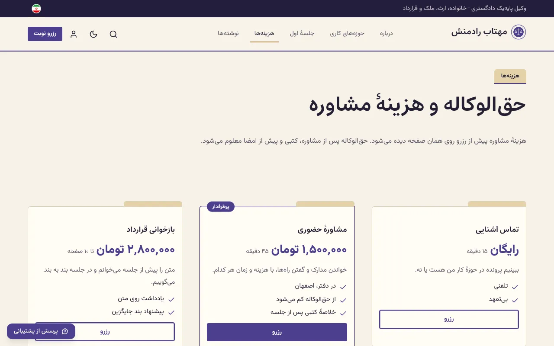Click خلاصهٔ کتبی پس از جلسه line

point(303,312)
